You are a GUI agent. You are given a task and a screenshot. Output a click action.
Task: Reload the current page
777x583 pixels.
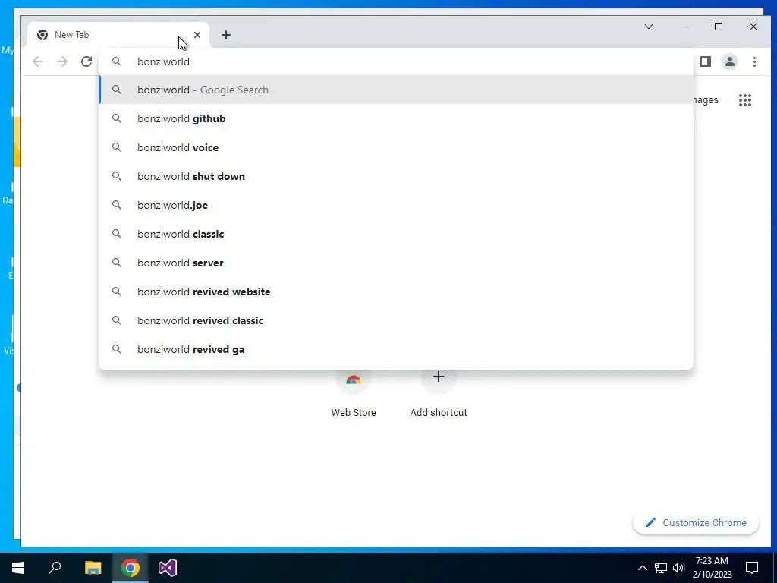(87, 61)
